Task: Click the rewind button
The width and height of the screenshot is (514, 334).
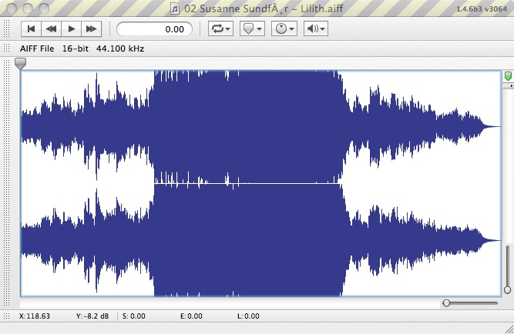Action: [x=51, y=29]
